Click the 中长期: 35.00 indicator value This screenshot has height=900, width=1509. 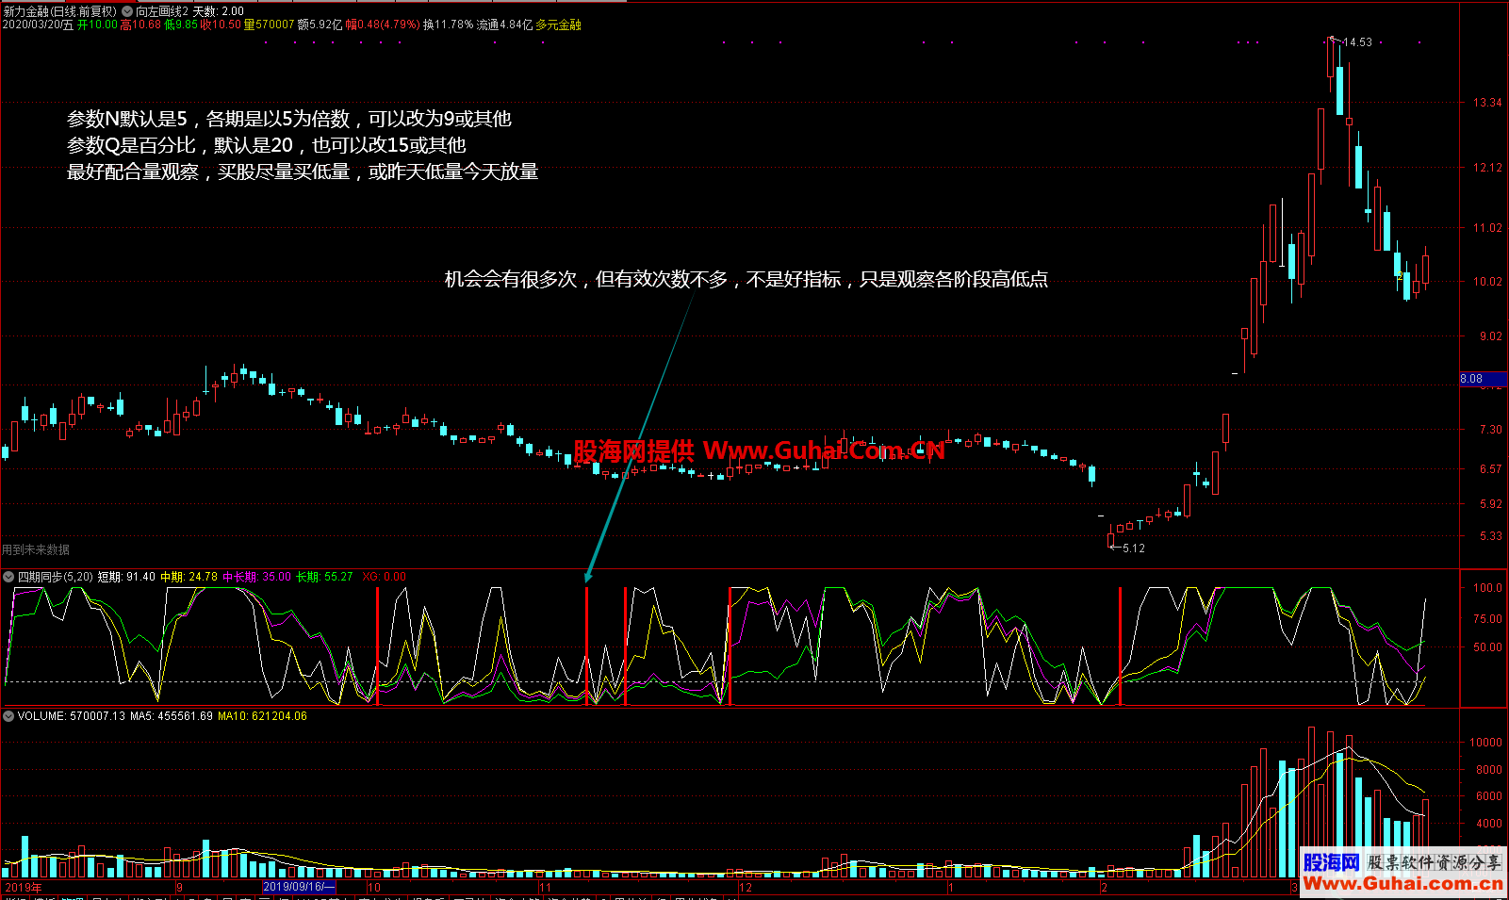(x=256, y=577)
